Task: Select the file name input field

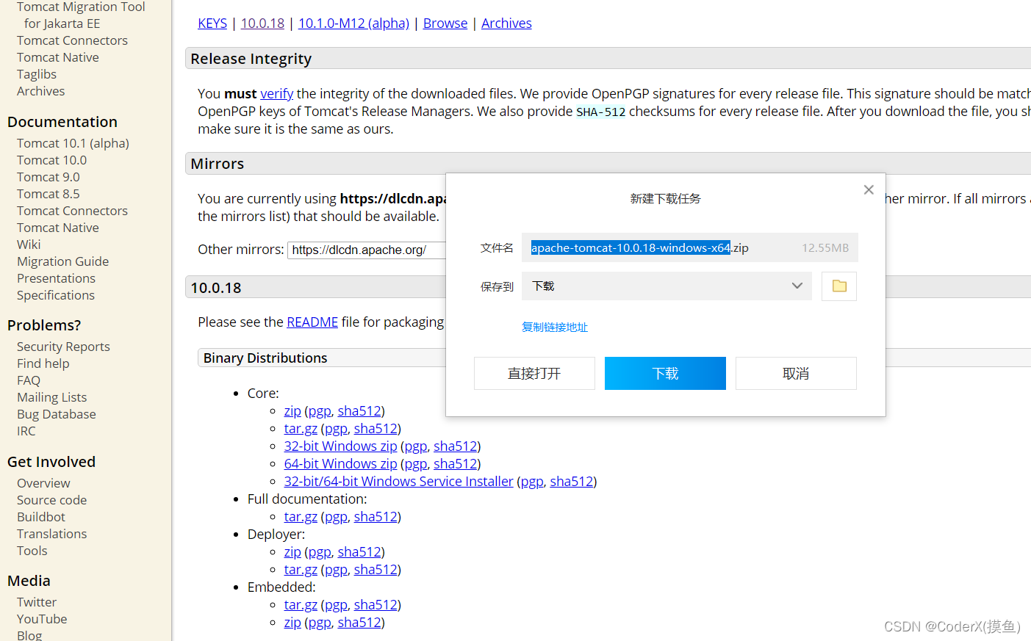Action: 690,247
